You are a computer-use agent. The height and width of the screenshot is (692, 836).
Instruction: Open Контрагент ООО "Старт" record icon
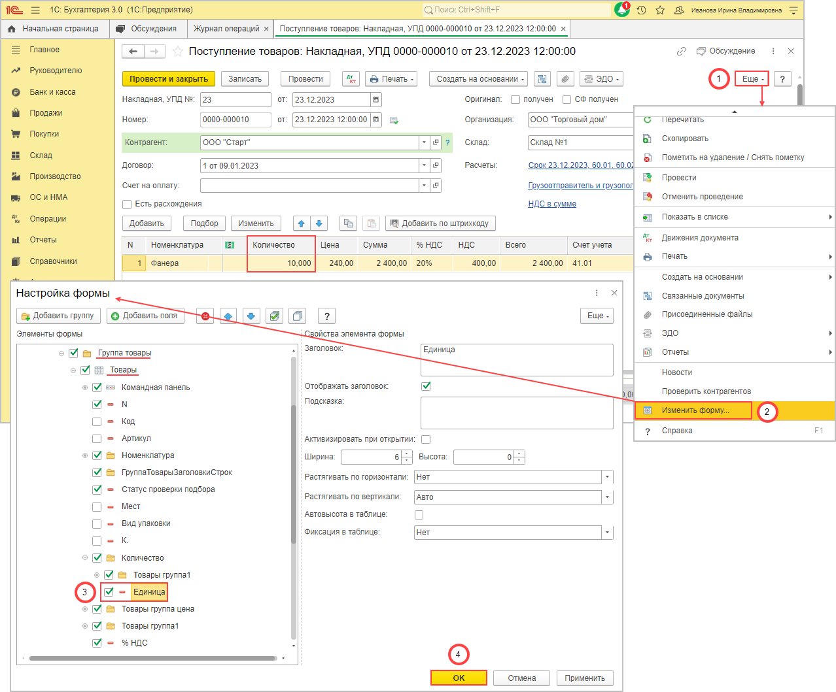[436, 142]
